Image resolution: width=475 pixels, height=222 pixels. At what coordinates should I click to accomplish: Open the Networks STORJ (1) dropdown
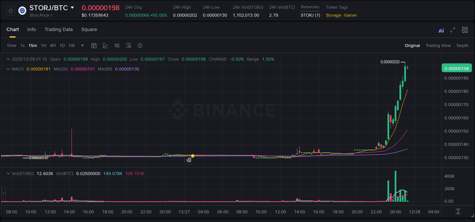(310, 15)
